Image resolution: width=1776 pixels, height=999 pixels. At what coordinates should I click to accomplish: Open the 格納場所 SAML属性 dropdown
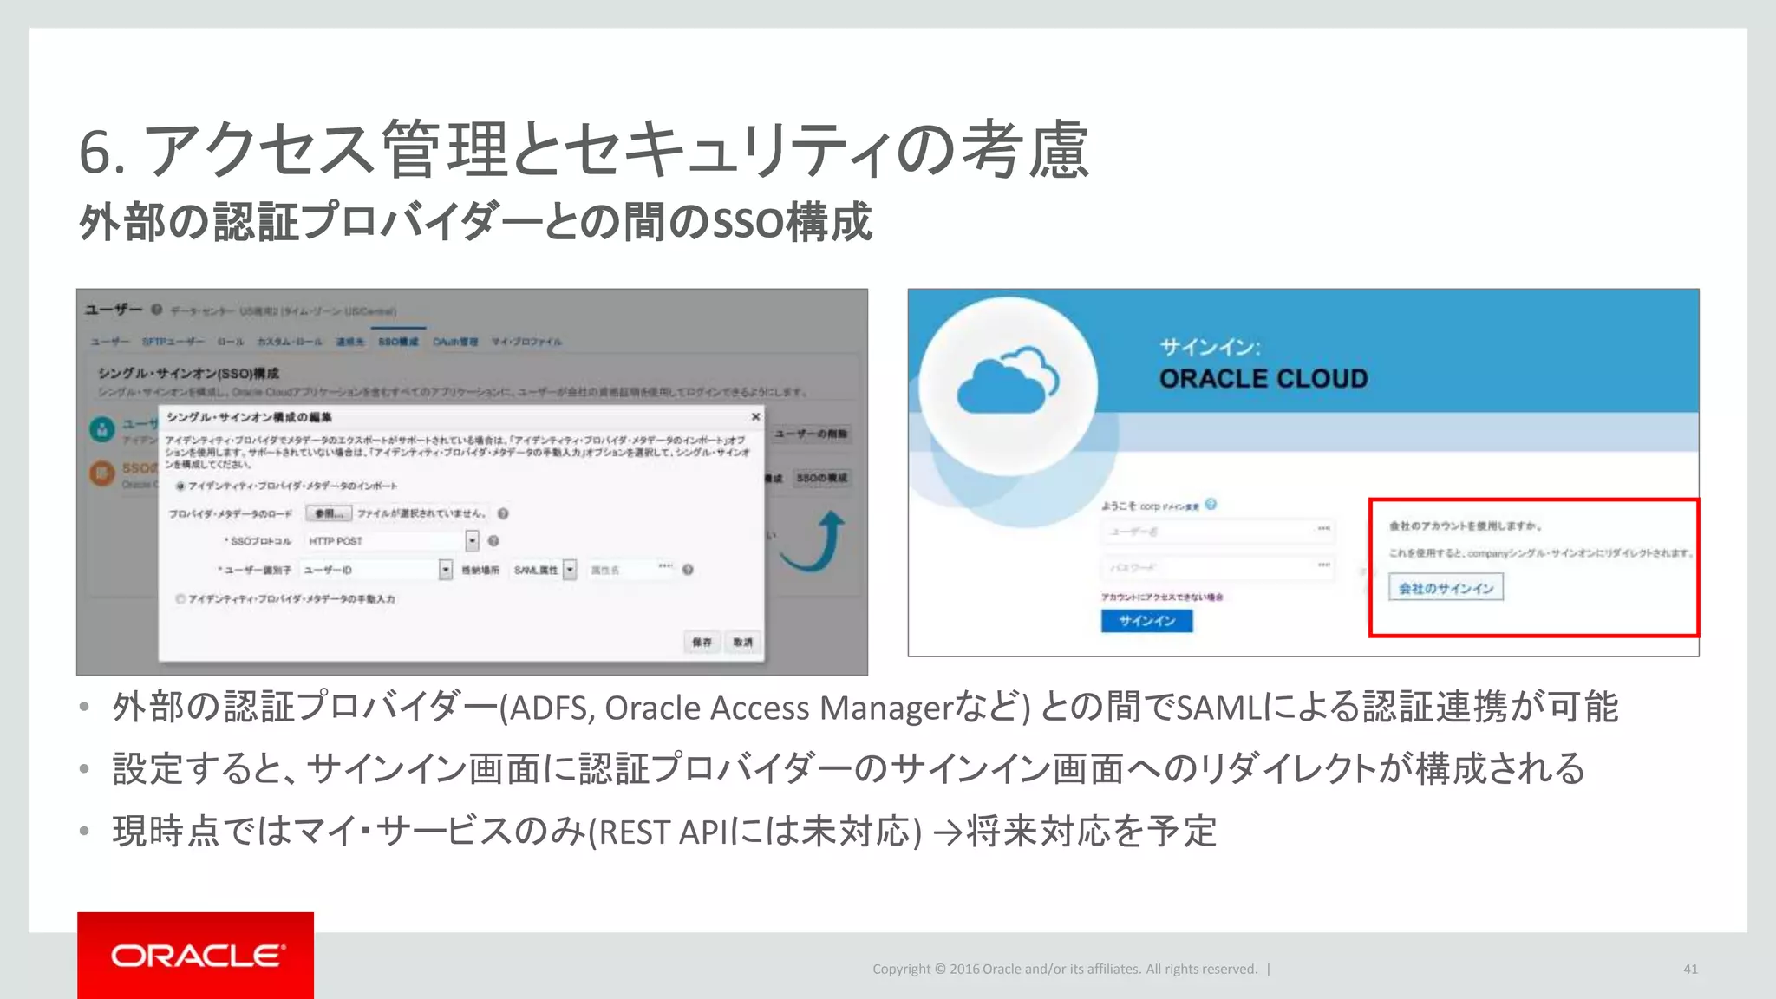point(570,570)
